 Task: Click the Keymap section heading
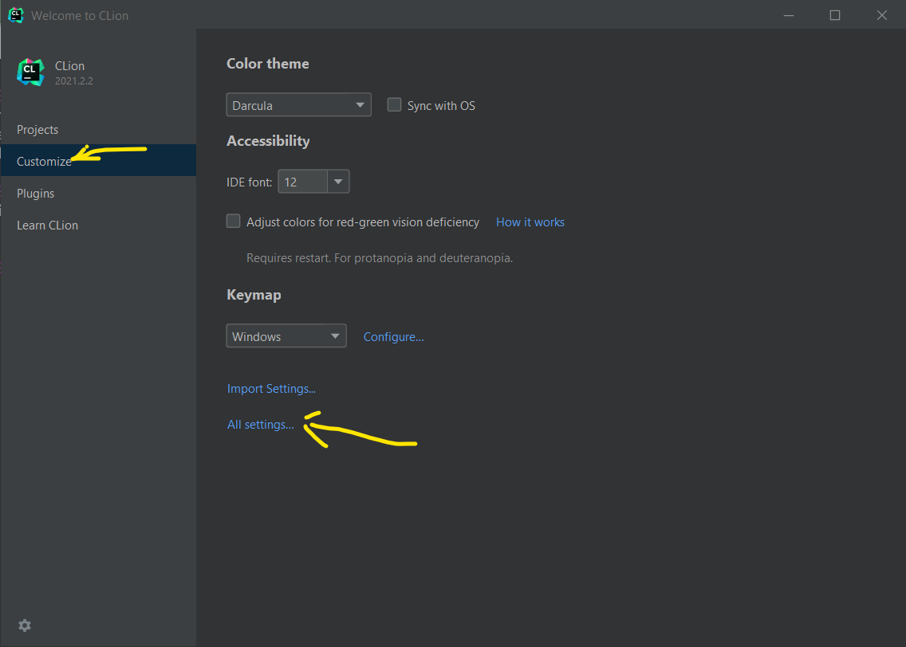pyautogui.click(x=254, y=295)
